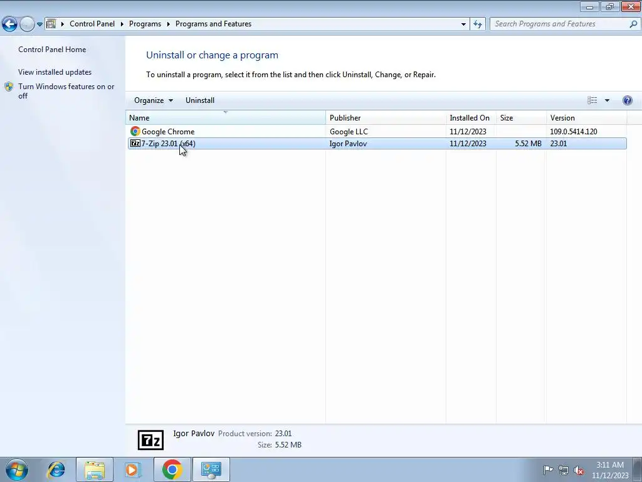The width and height of the screenshot is (642, 482).
Task: Expand arrow after Control Panel breadcrumb
Action: pyautogui.click(x=122, y=24)
